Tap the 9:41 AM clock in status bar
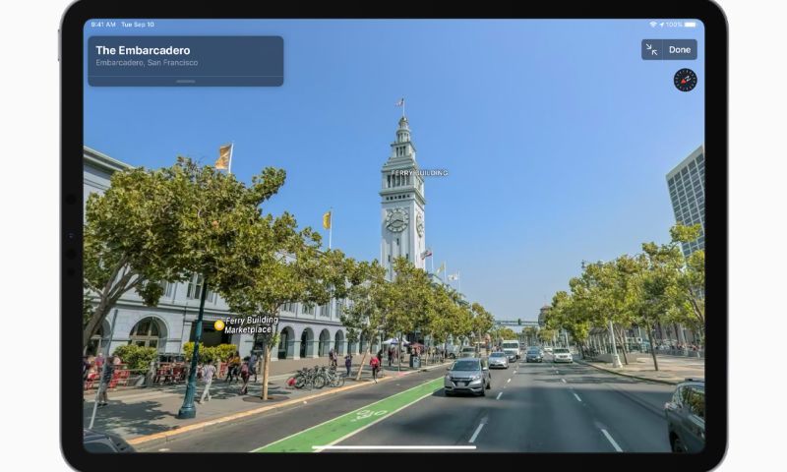The width and height of the screenshot is (787, 472). [x=102, y=25]
